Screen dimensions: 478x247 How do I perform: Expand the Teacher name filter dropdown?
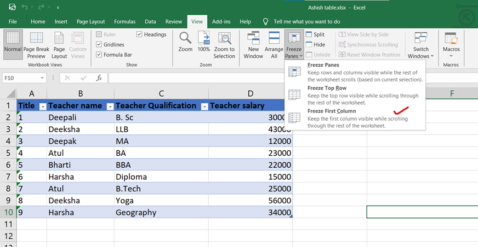(110, 107)
